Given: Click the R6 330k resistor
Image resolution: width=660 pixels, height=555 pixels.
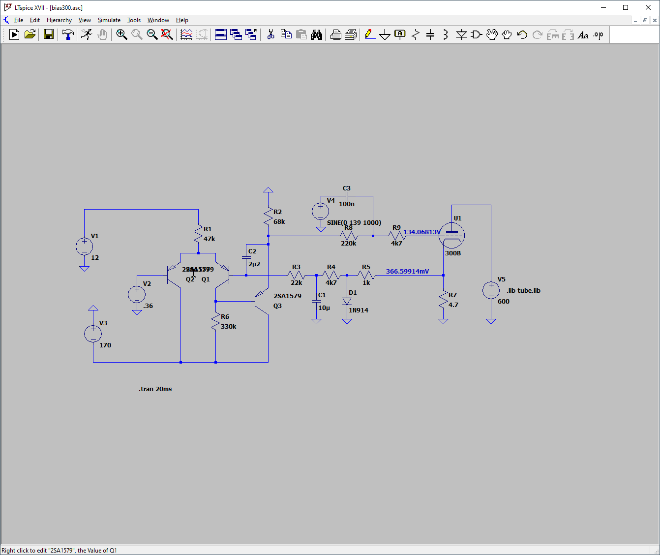Looking at the screenshot, I should pos(215,321).
